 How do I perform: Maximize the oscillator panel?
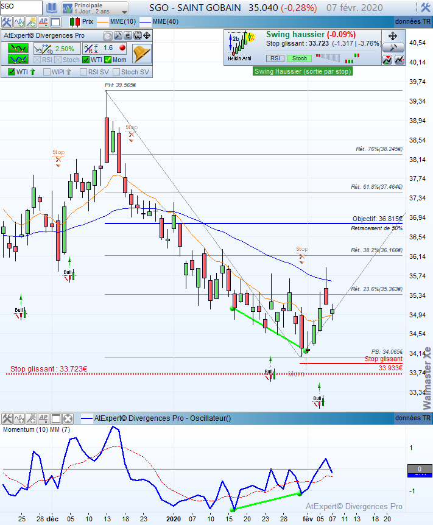(55, 418)
